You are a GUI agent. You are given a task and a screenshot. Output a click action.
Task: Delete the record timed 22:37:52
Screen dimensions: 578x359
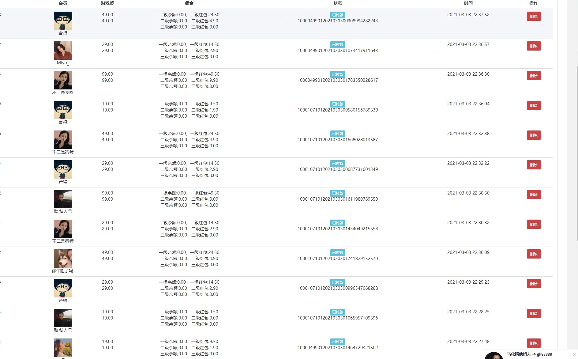[x=533, y=16]
